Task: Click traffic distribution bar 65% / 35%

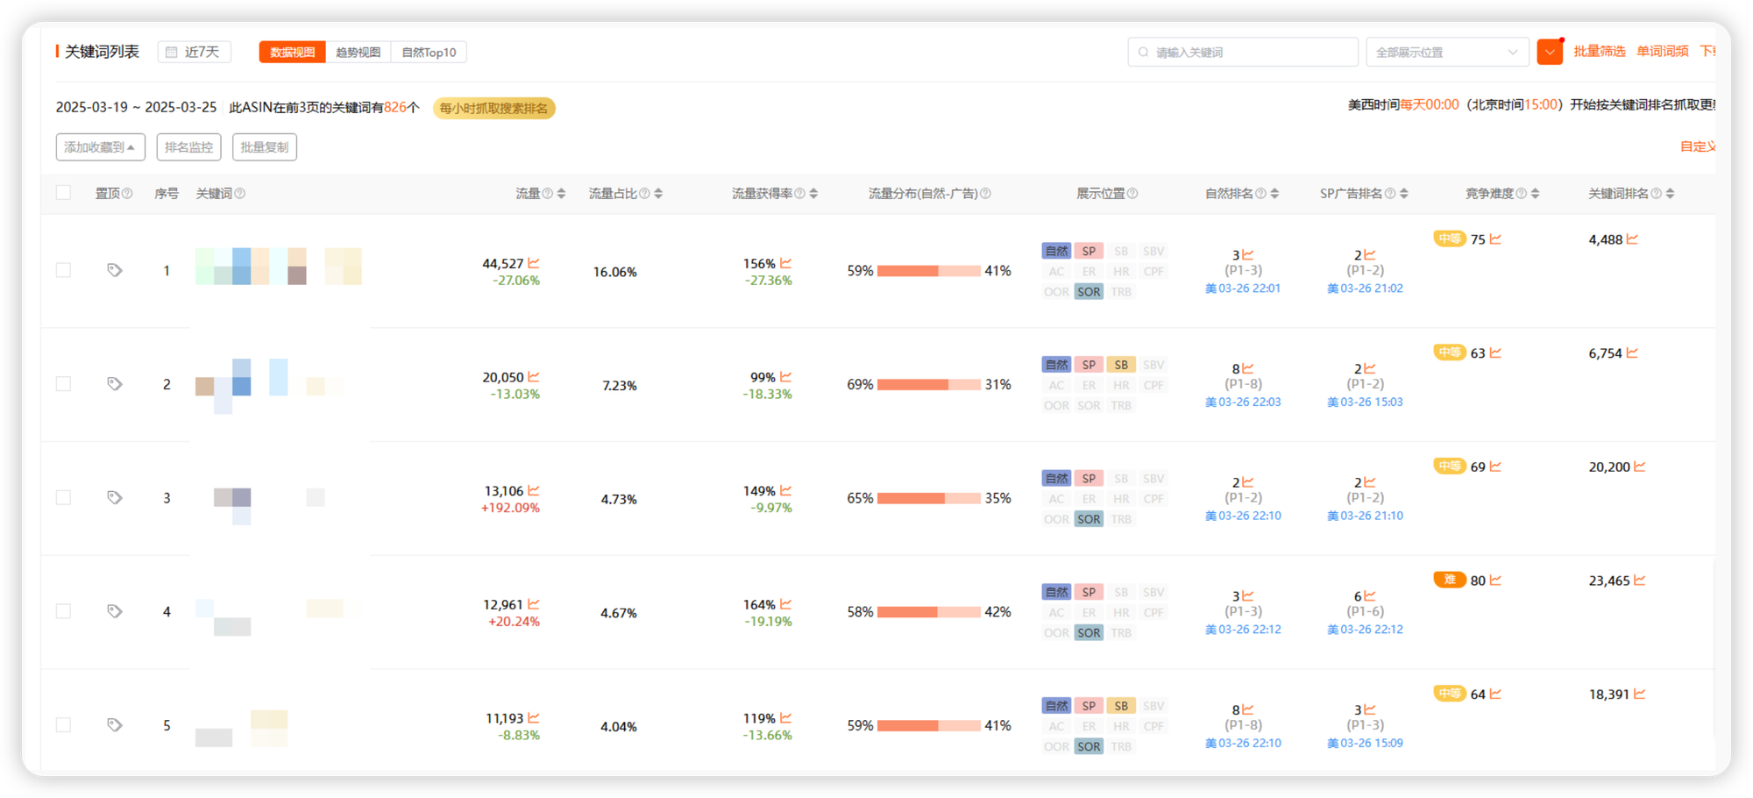Action: [x=928, y=498]
